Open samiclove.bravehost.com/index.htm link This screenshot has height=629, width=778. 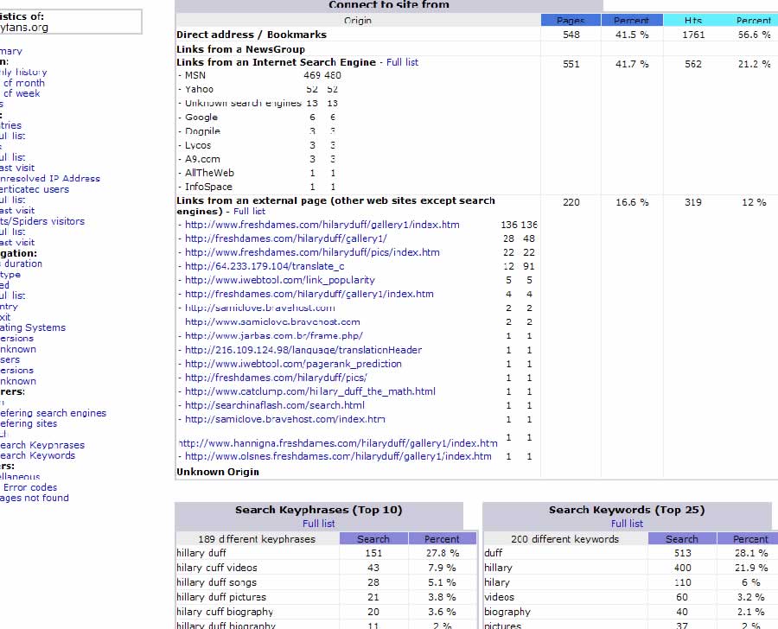285,419
